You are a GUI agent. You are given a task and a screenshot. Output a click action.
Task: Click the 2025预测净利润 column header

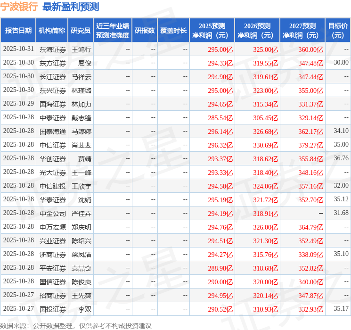(x=212, y=31)
